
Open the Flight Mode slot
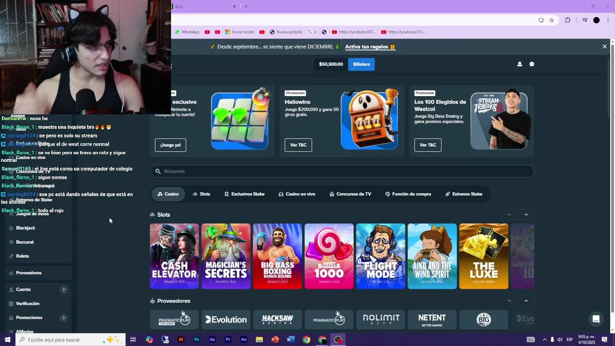[381, 256]
